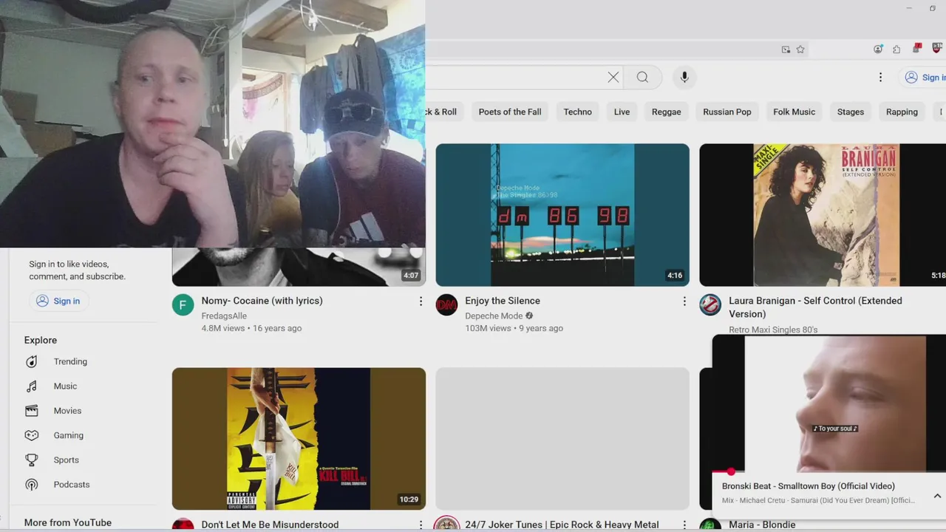Play the Laura Branigan Self Control thumbnail
This screenshot has height=532, width=946.
823,215
